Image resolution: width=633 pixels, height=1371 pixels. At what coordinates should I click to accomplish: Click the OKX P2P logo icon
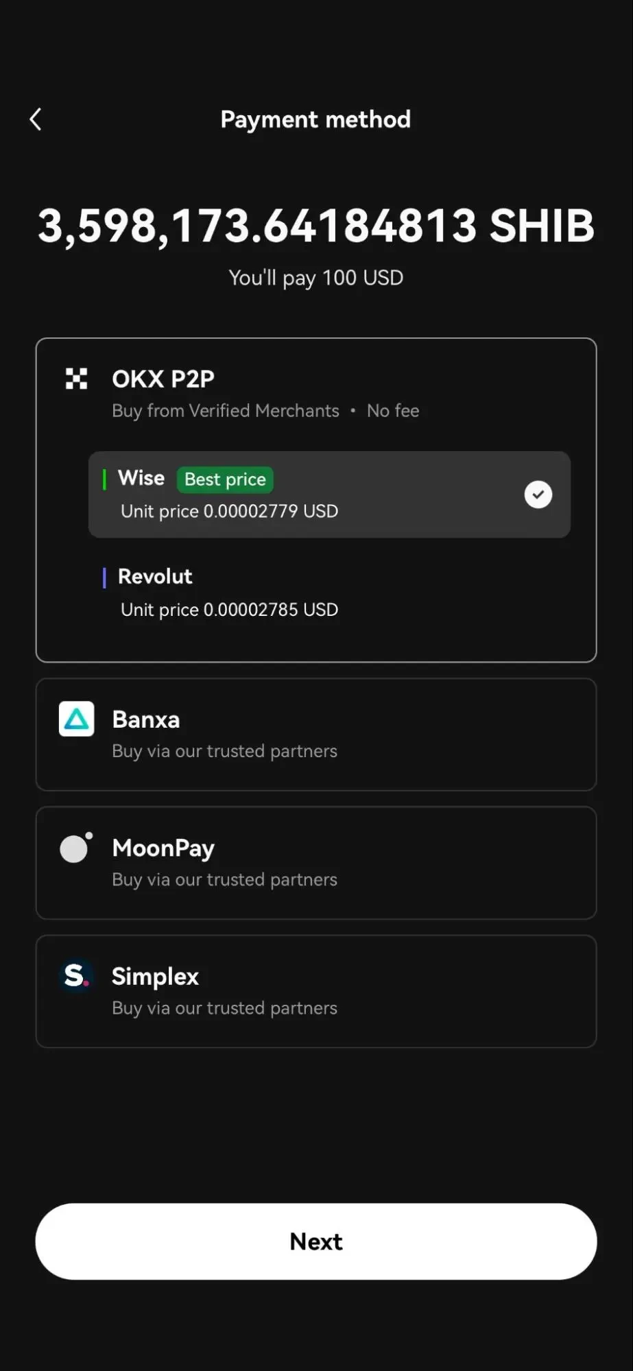76,379
